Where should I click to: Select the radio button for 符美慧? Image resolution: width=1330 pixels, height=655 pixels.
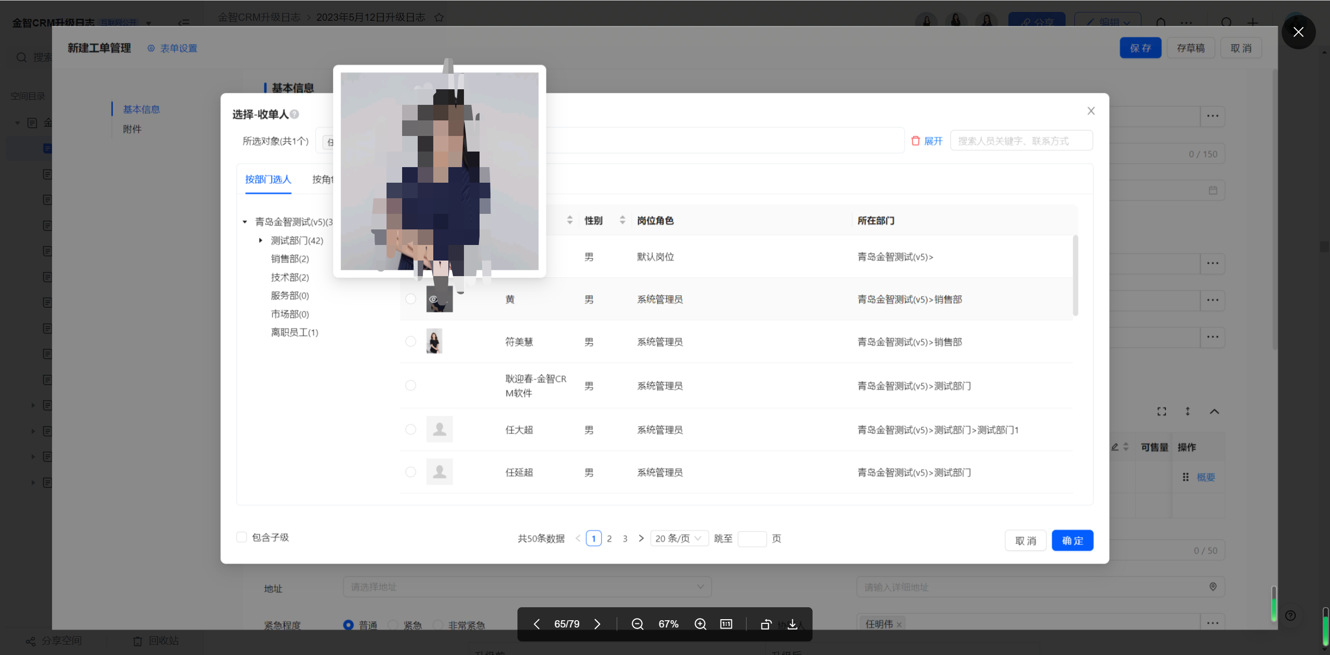tap(410, 342)
